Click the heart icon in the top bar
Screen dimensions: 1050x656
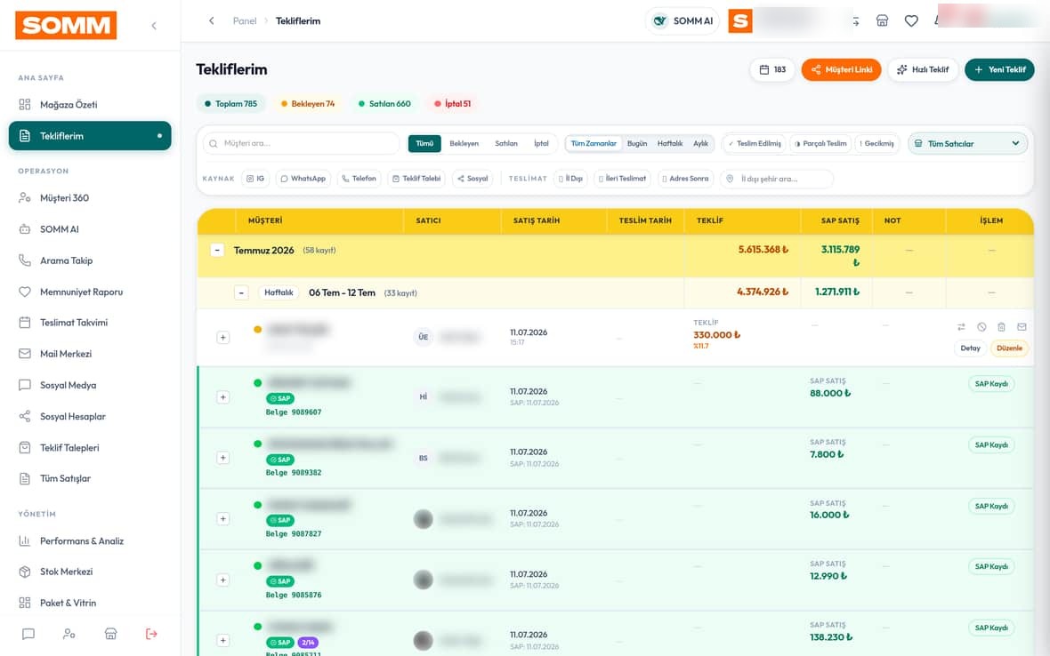(x=911, y=20)
